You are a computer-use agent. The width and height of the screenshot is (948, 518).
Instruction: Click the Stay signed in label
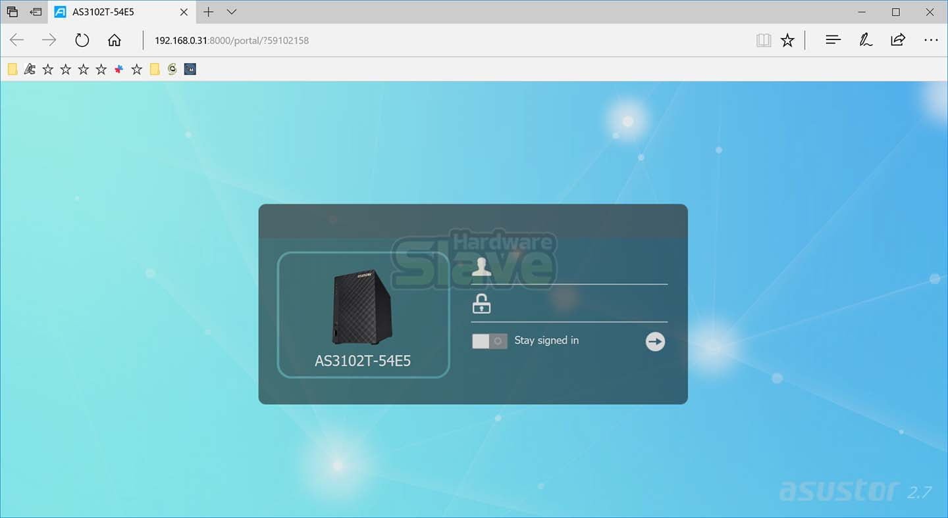point(546,341)
